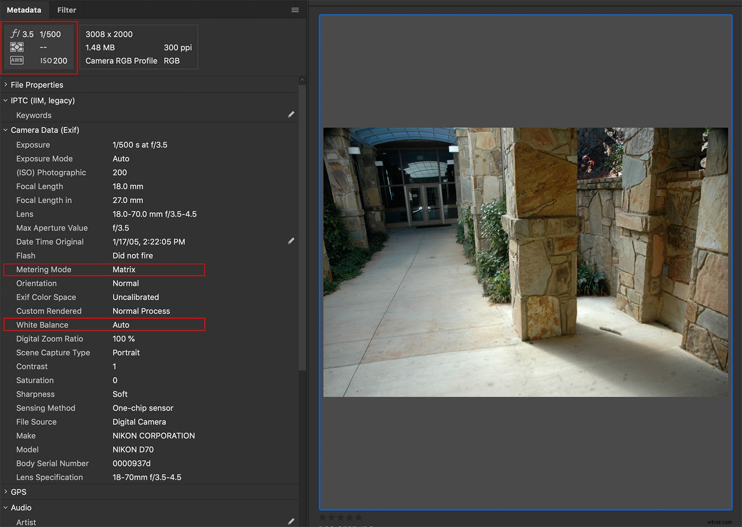
Task: Select the Metadata tab
Action: 24,10
